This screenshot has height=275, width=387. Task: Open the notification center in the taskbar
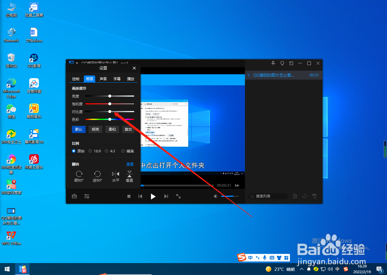380,269
